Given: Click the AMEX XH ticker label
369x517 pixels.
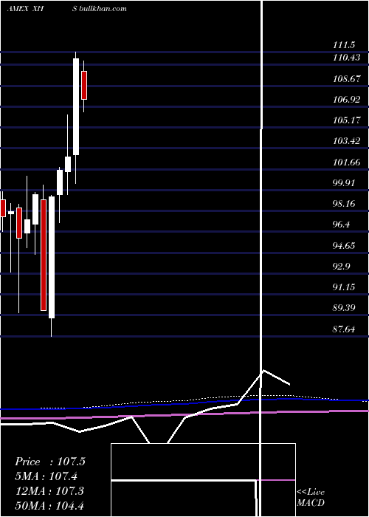Looking at the screenshot, I should (x=25, y=9).
